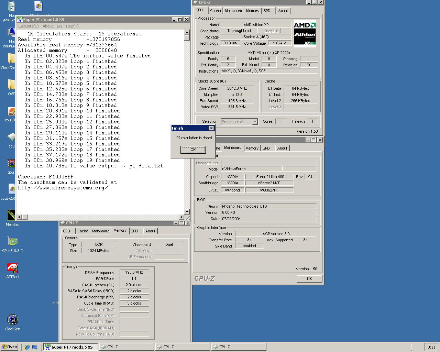Click OK in the CPU-Z Mainboard window
440x352 pixels.
309,279
